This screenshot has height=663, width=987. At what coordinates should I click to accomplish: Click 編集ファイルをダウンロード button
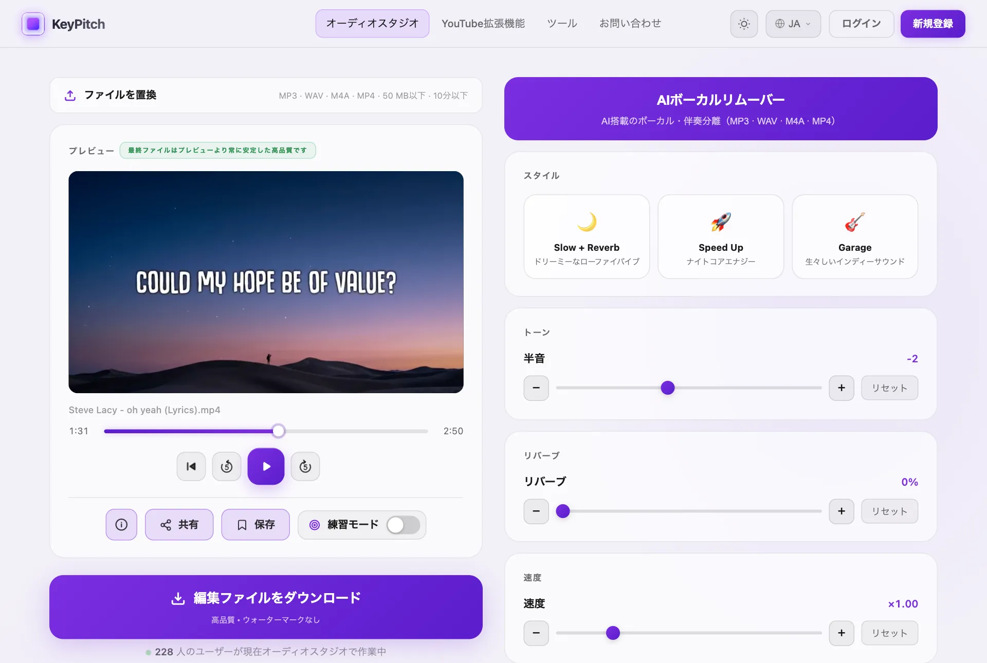[x=266, y=607]
